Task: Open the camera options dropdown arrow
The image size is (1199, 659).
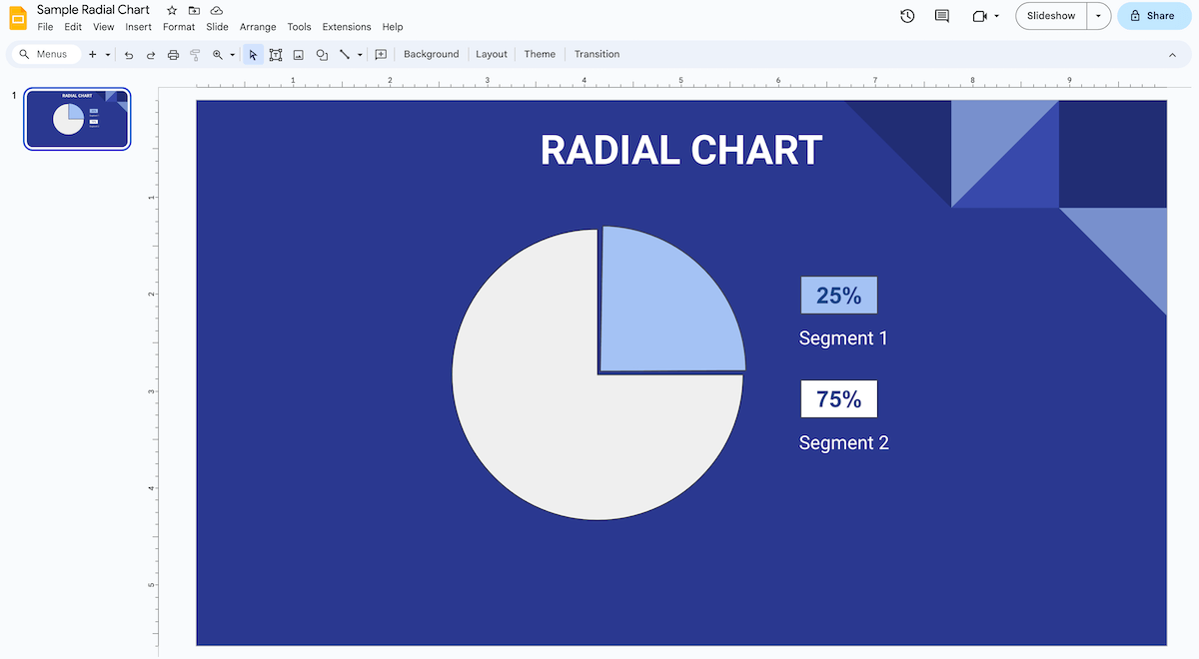Action: (996, 16)
